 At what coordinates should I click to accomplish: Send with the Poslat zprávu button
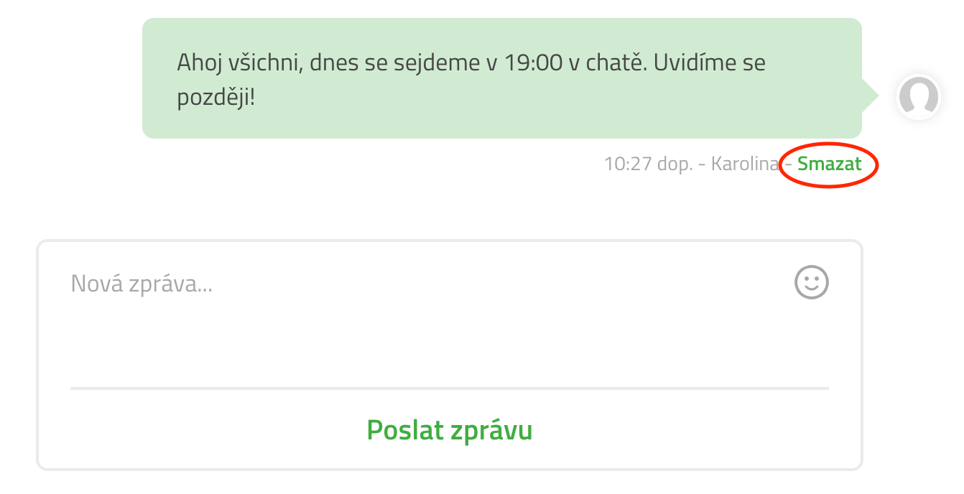click(450, 430)
